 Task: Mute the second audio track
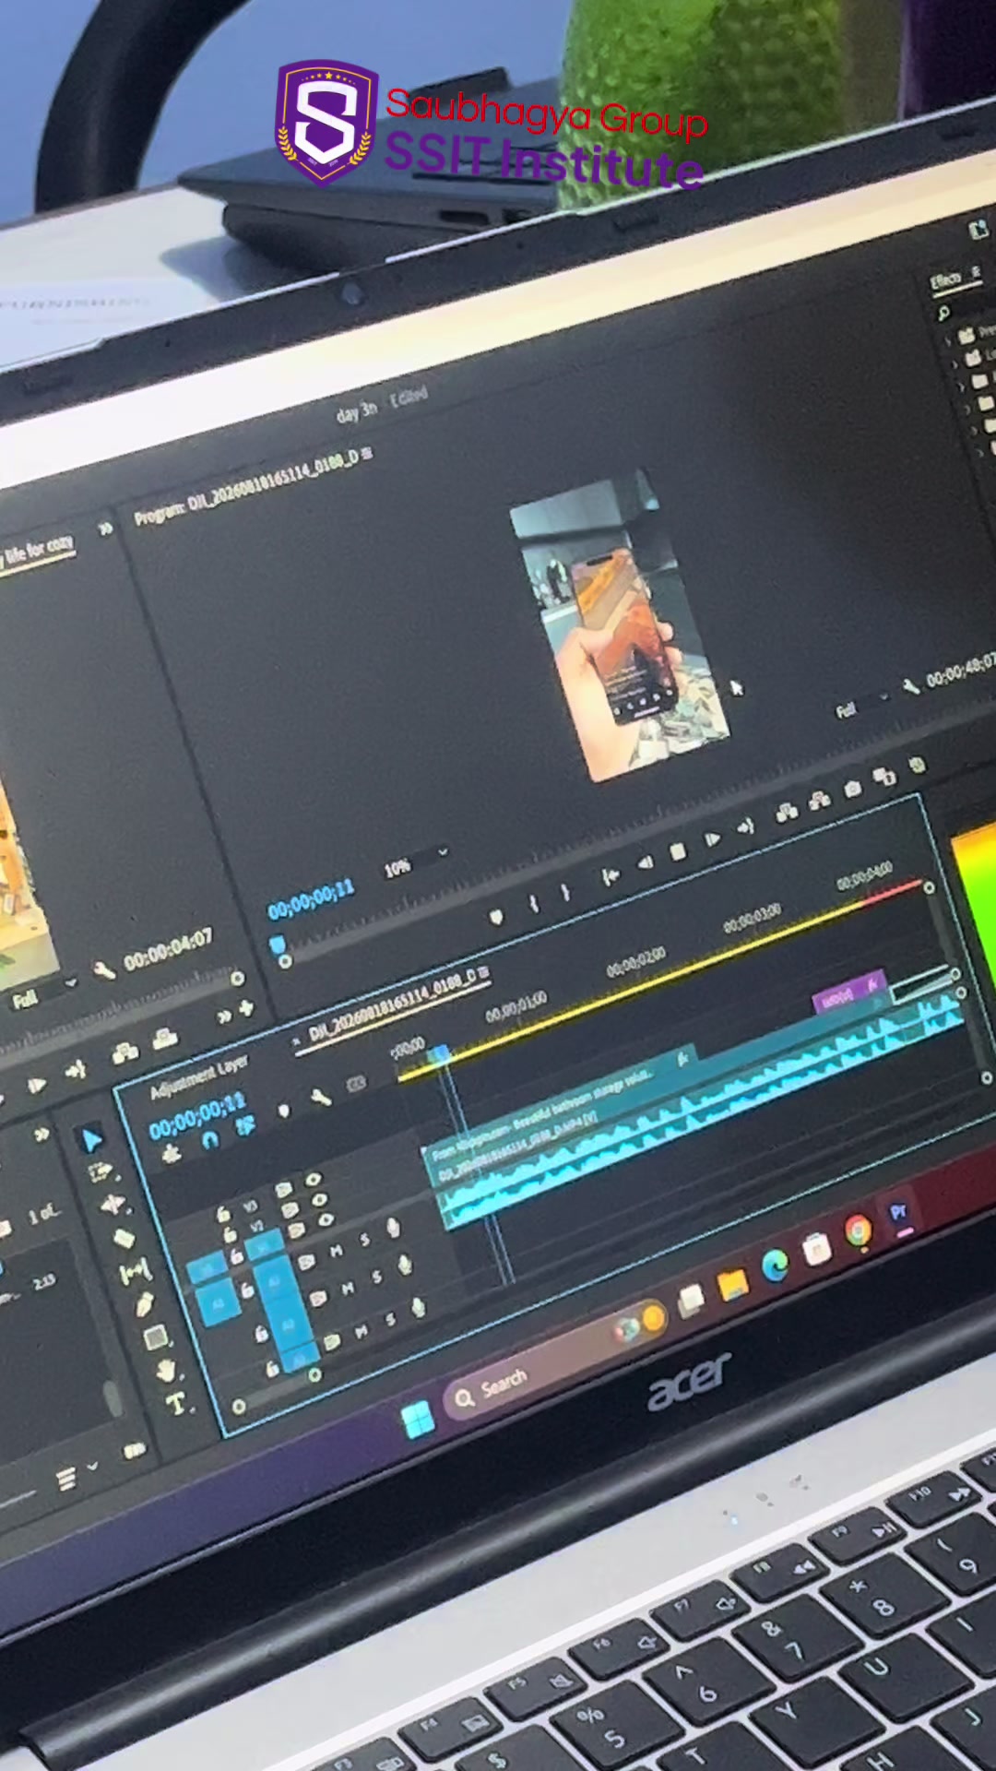click(x=348, y=1289)
